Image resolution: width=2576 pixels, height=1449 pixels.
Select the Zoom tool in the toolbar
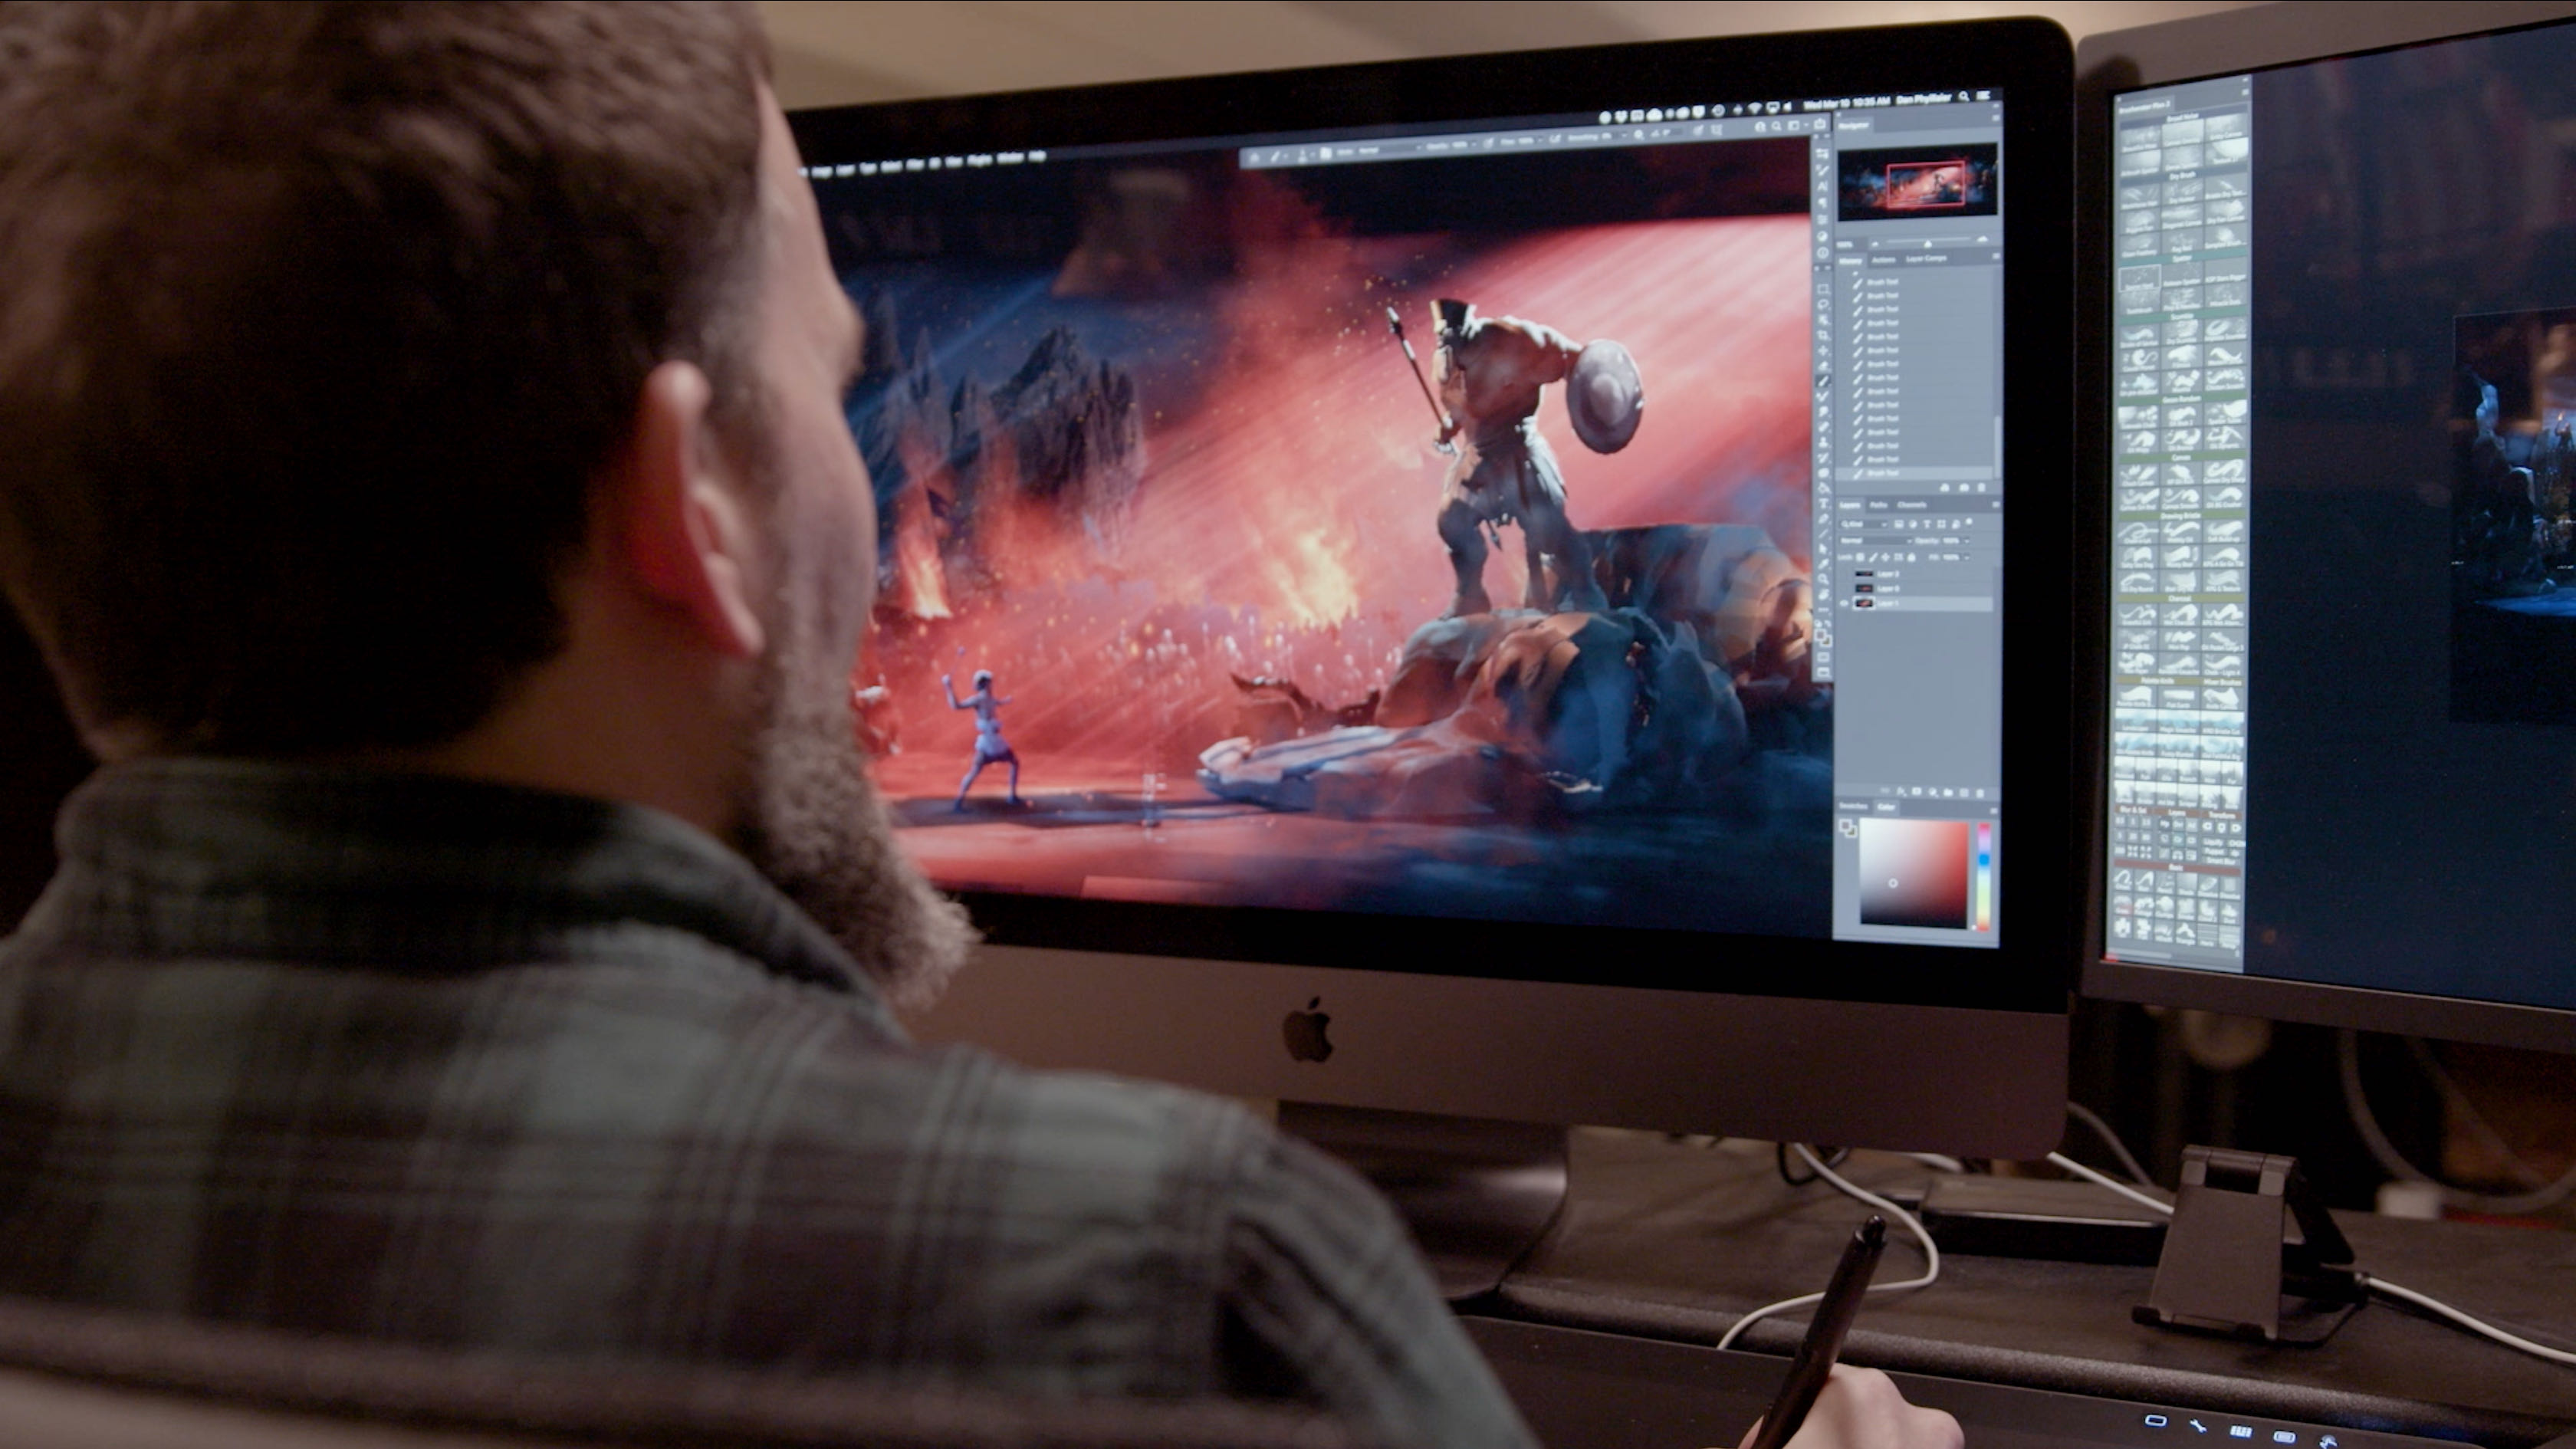1824,578
